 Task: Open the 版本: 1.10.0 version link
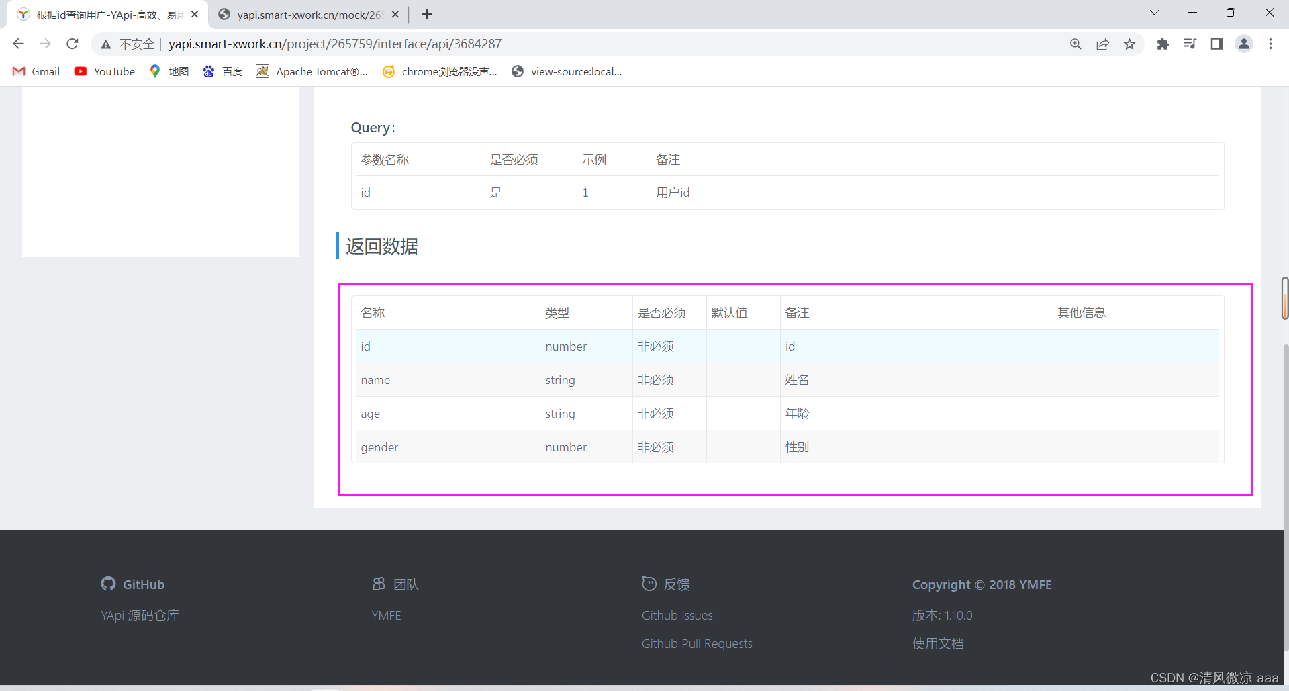click(x=942, y=615)
